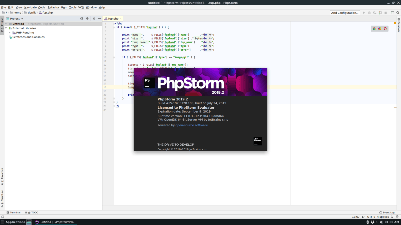Click the Stop square icon in toolbar
401x225 pixels.
point(385,13)
